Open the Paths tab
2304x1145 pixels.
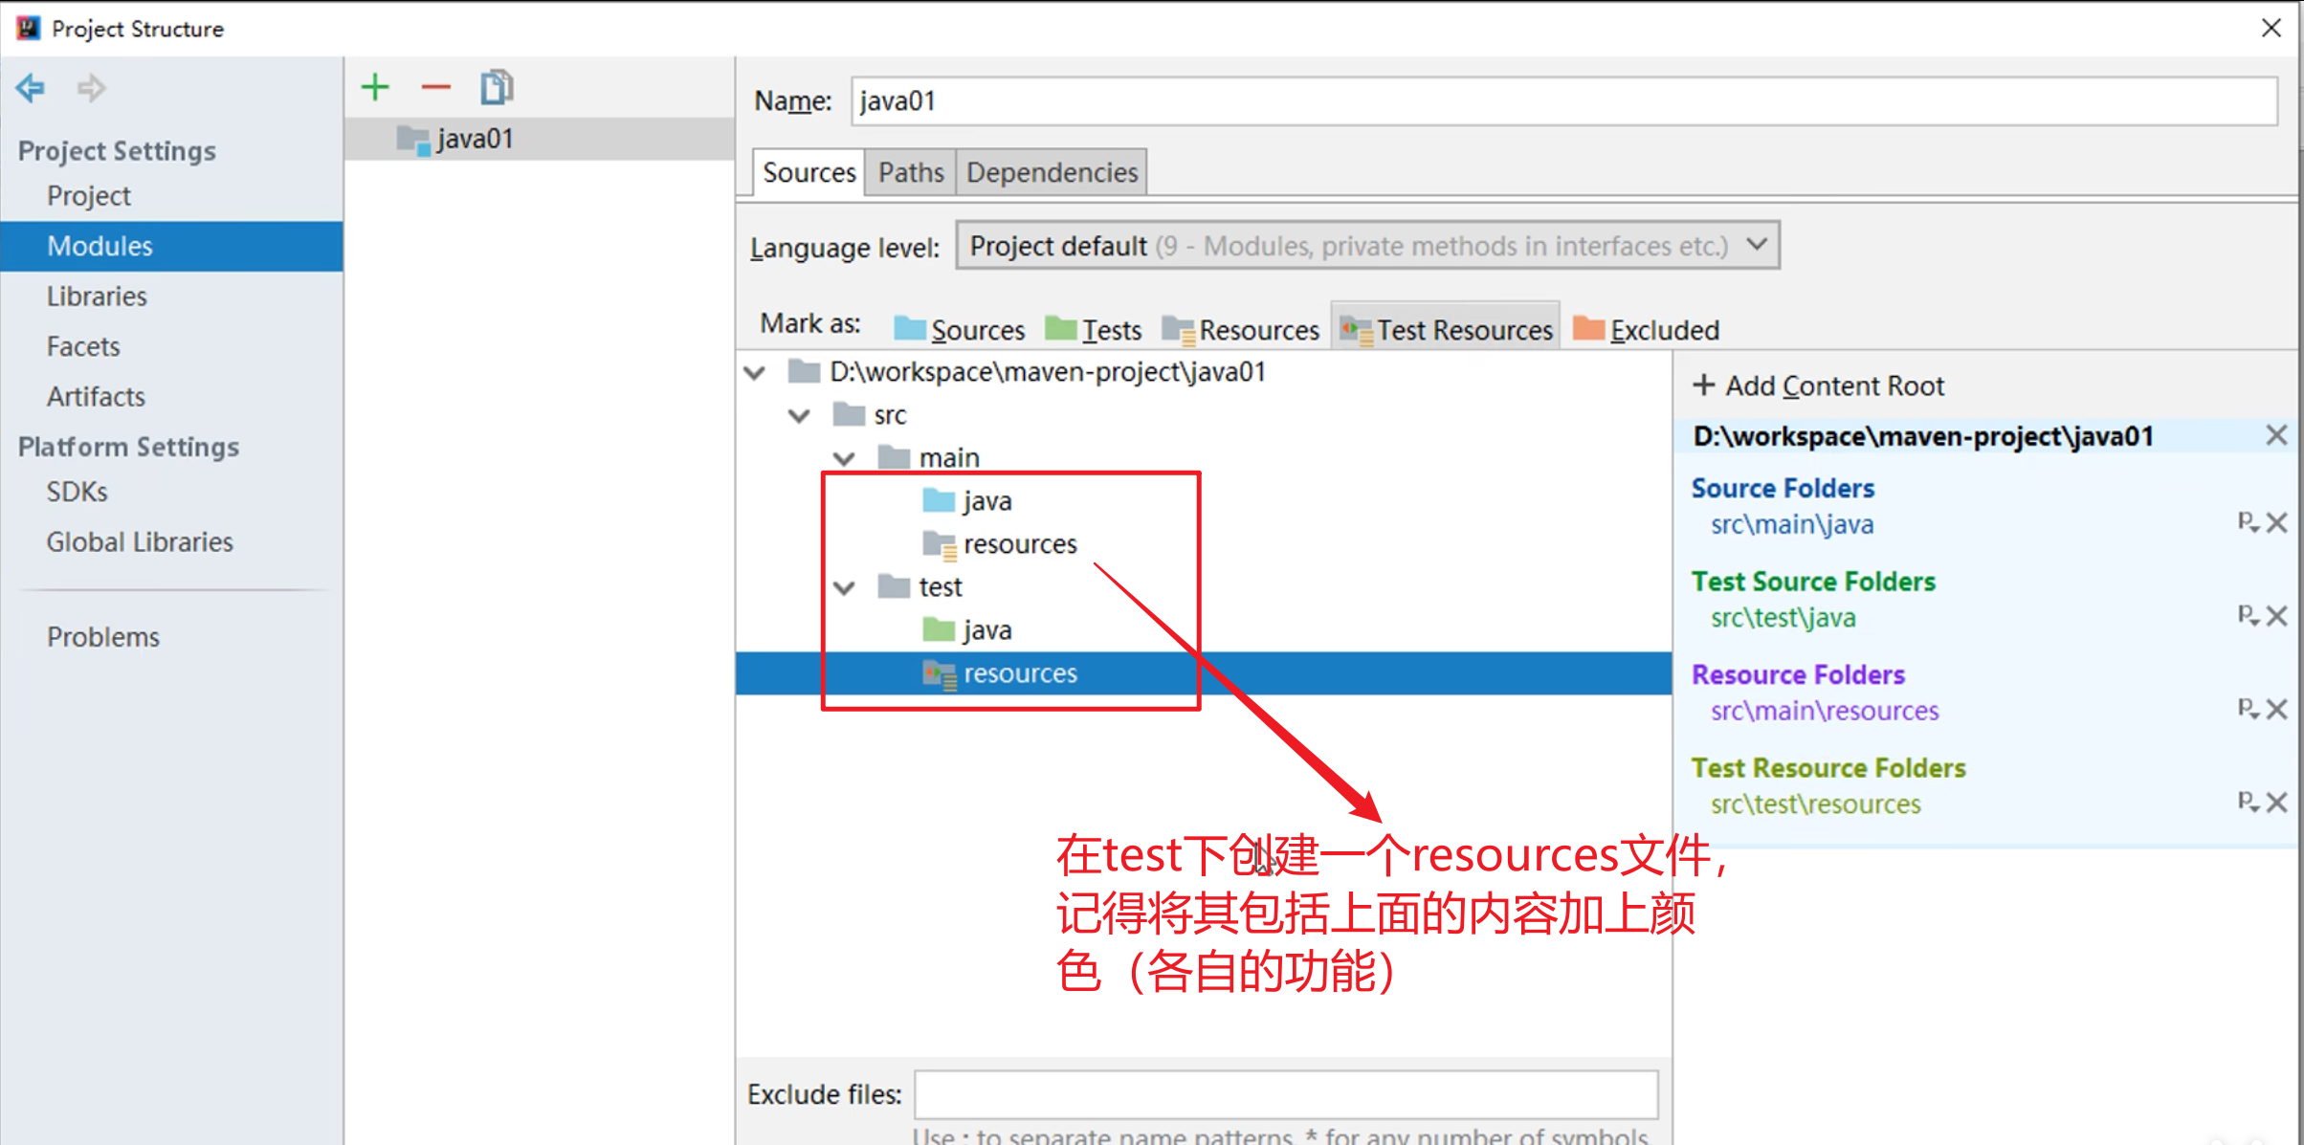[x=910, y=172]
